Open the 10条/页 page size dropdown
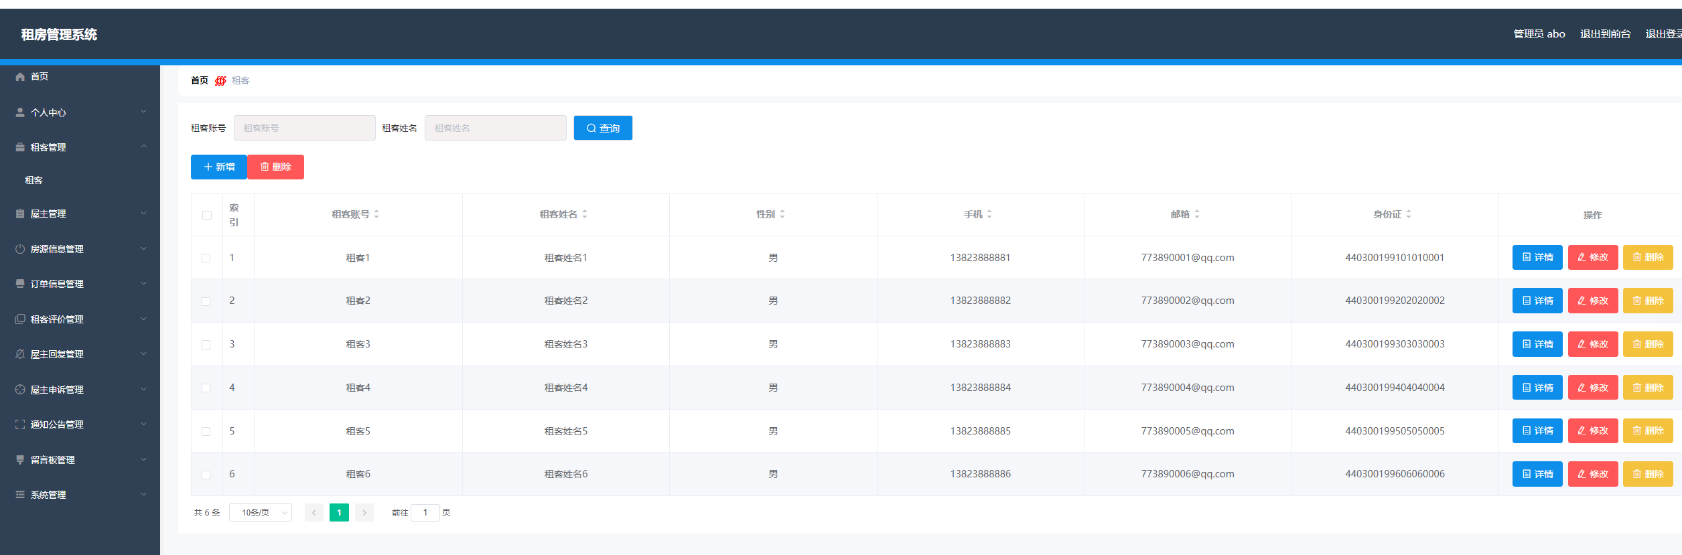 point(260,513)
